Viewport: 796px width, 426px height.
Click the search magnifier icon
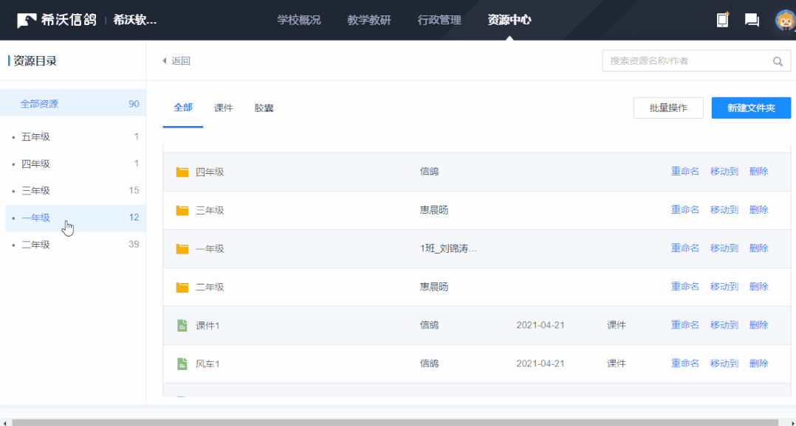coord(778,61)
